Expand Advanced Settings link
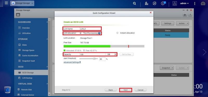The width and height of the screenshot is (208, 97). [72, 62]
